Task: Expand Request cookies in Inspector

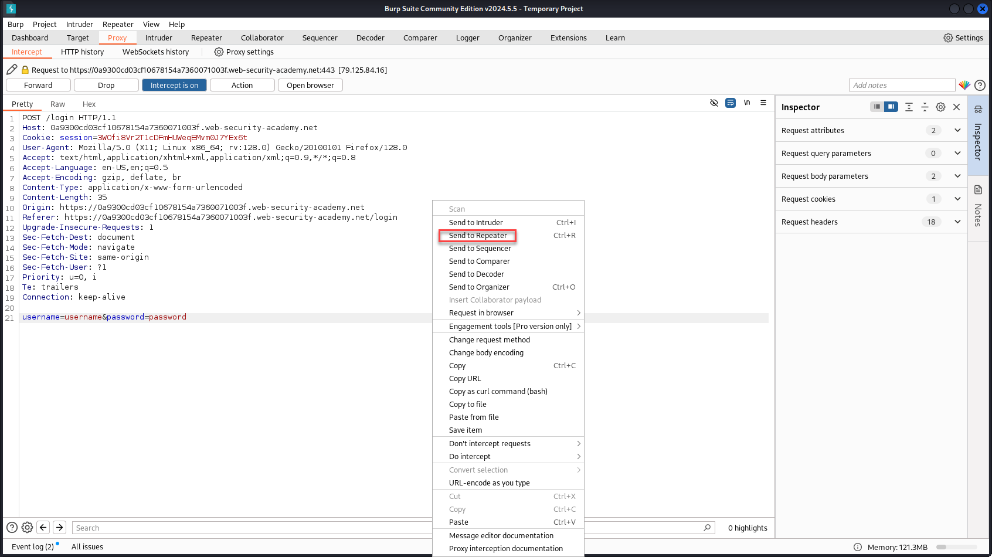Action: (x=957, y=199)
